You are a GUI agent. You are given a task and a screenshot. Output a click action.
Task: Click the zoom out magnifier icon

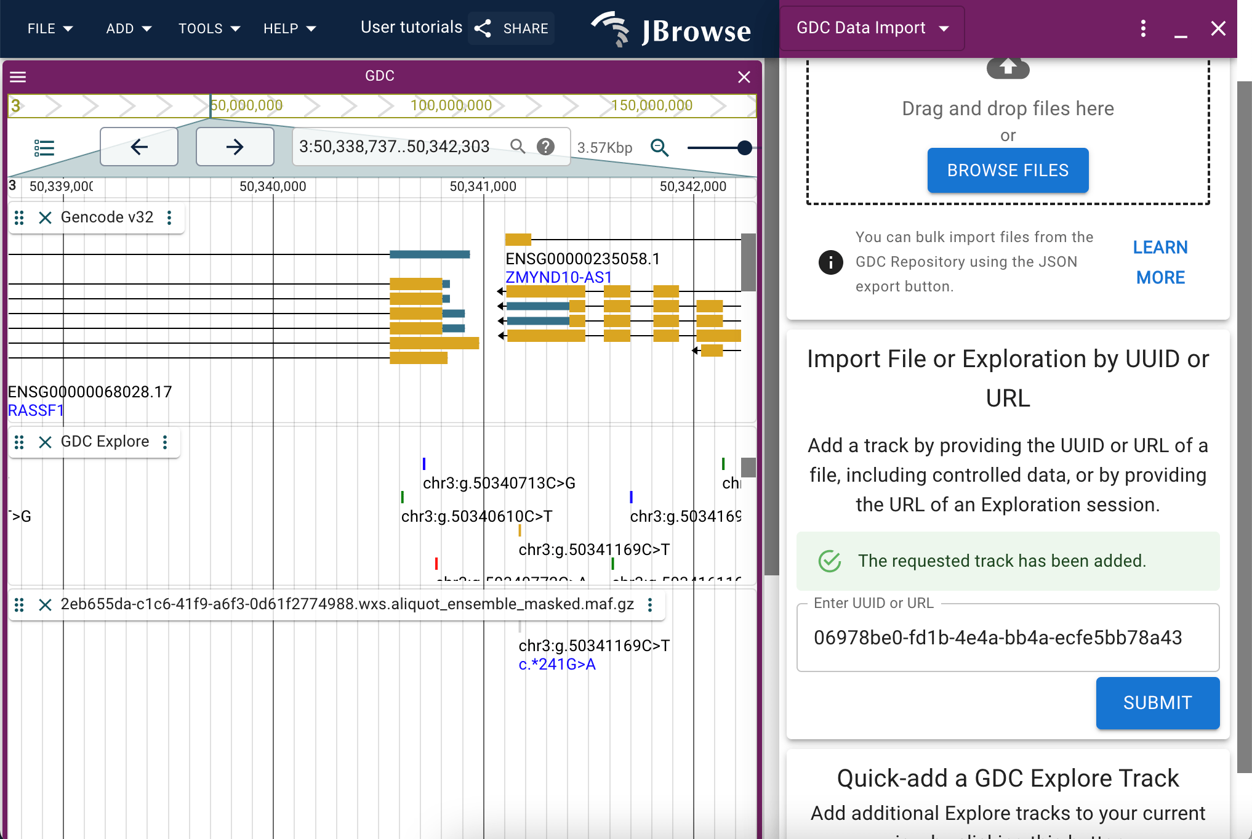[659, 147]
